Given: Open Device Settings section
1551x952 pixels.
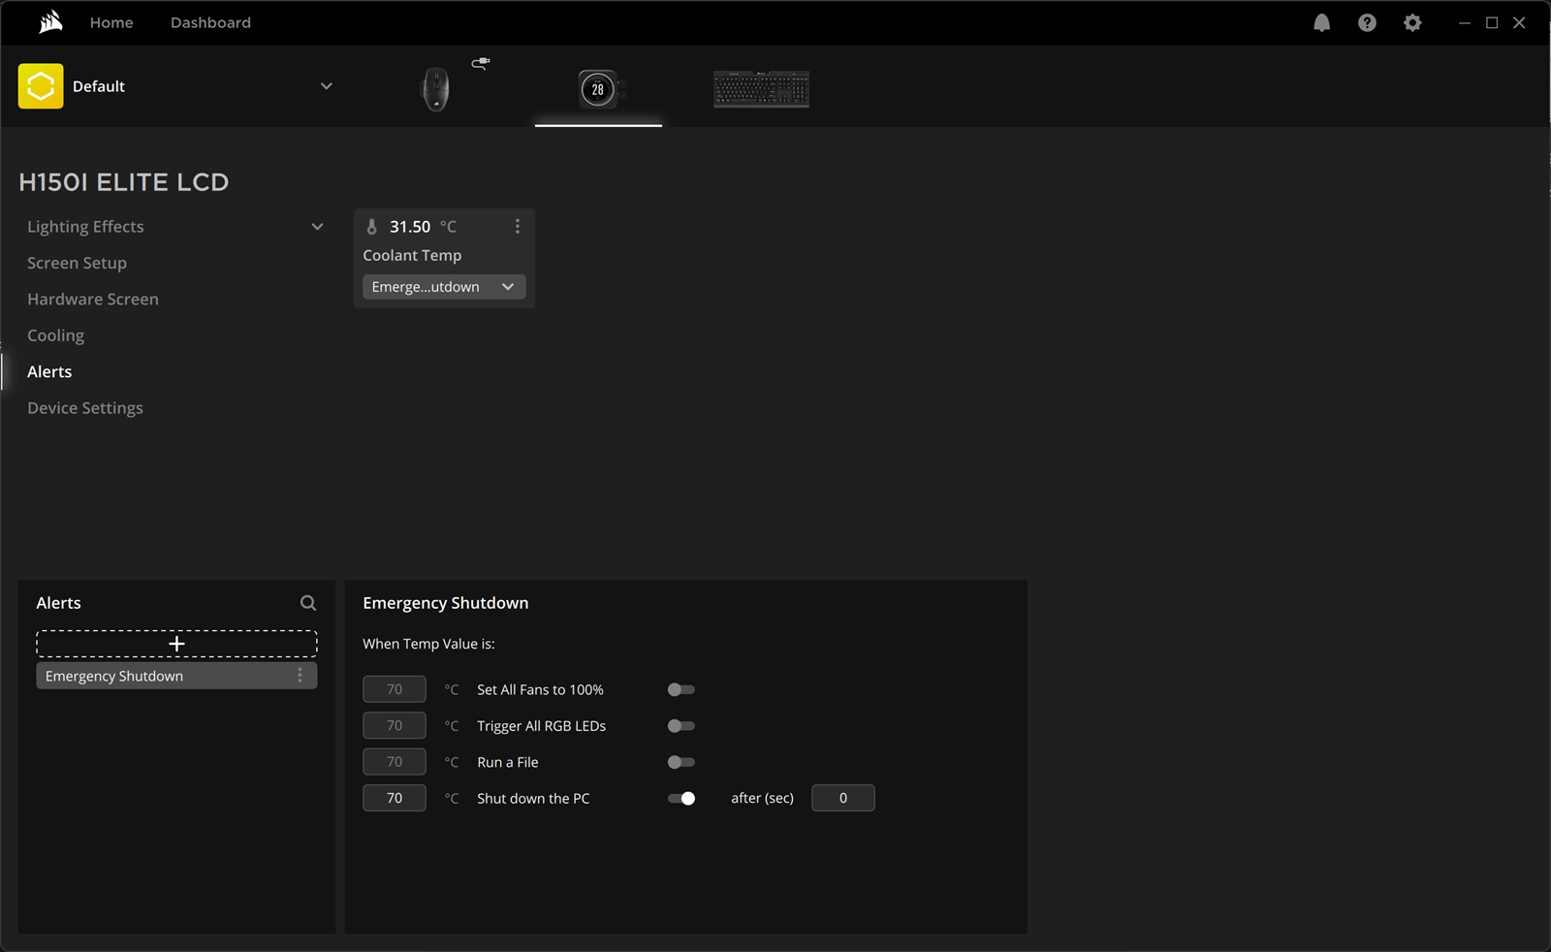Looking at the screenshot, I should pyautogui.click(x=85, y=408).
